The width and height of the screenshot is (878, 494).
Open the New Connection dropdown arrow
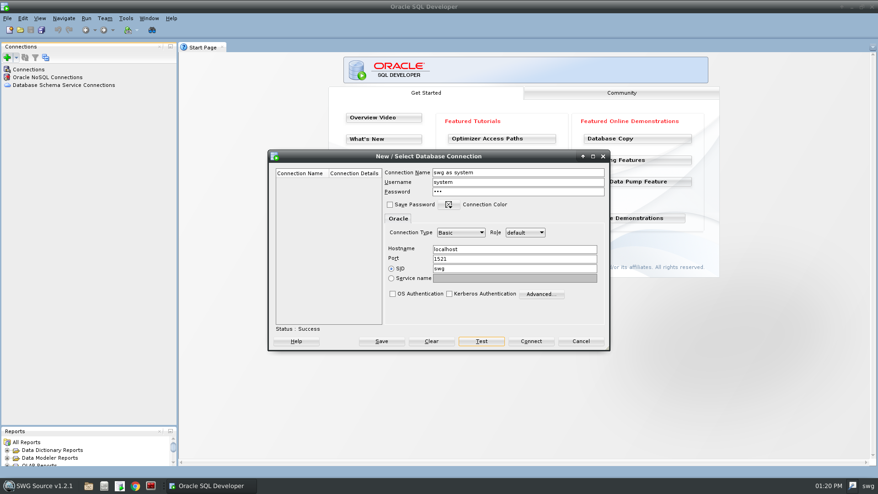tap(16, 58)
